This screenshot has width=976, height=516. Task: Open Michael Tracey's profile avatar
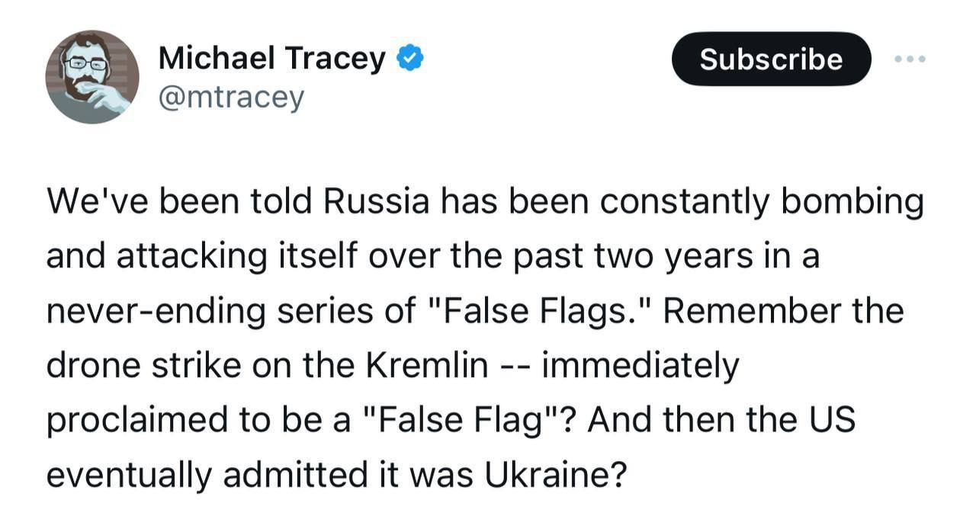pos(92,76)
